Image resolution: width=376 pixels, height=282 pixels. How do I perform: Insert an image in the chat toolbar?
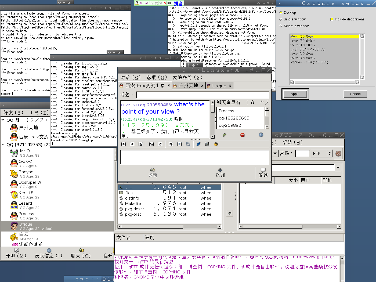[207, 144]
